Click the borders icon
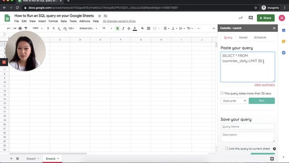The image size is (289, 163). [x=149, y=29]
